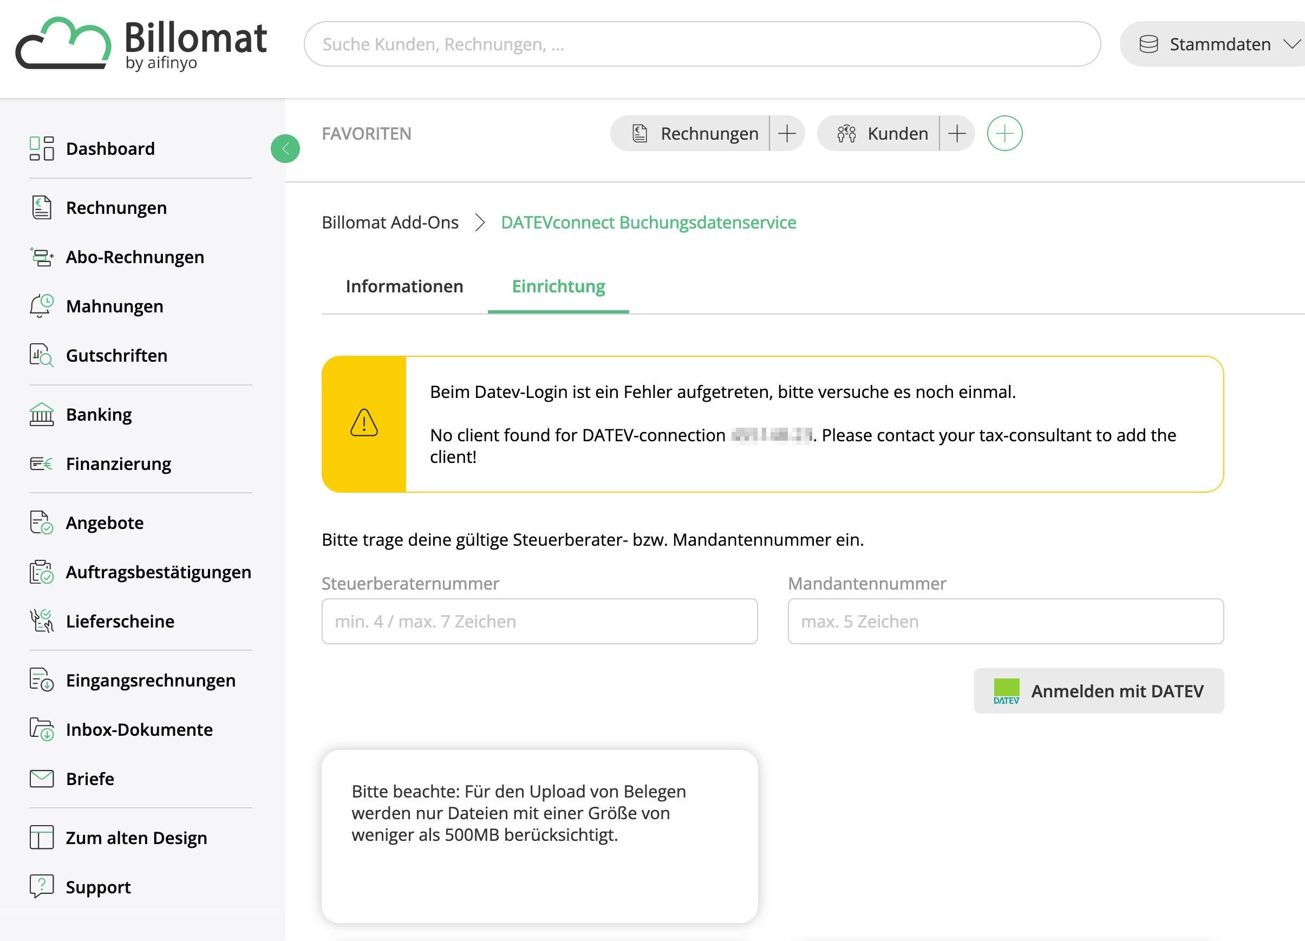The image size is (1305, 941).
Task: Click the plus next to Kunden favorite
Action: (957, 133)
